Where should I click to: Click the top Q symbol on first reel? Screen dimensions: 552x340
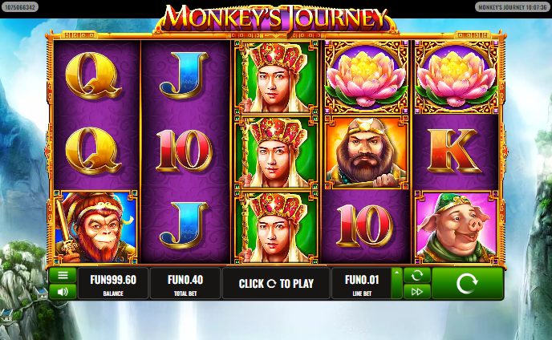pos(94,75)
